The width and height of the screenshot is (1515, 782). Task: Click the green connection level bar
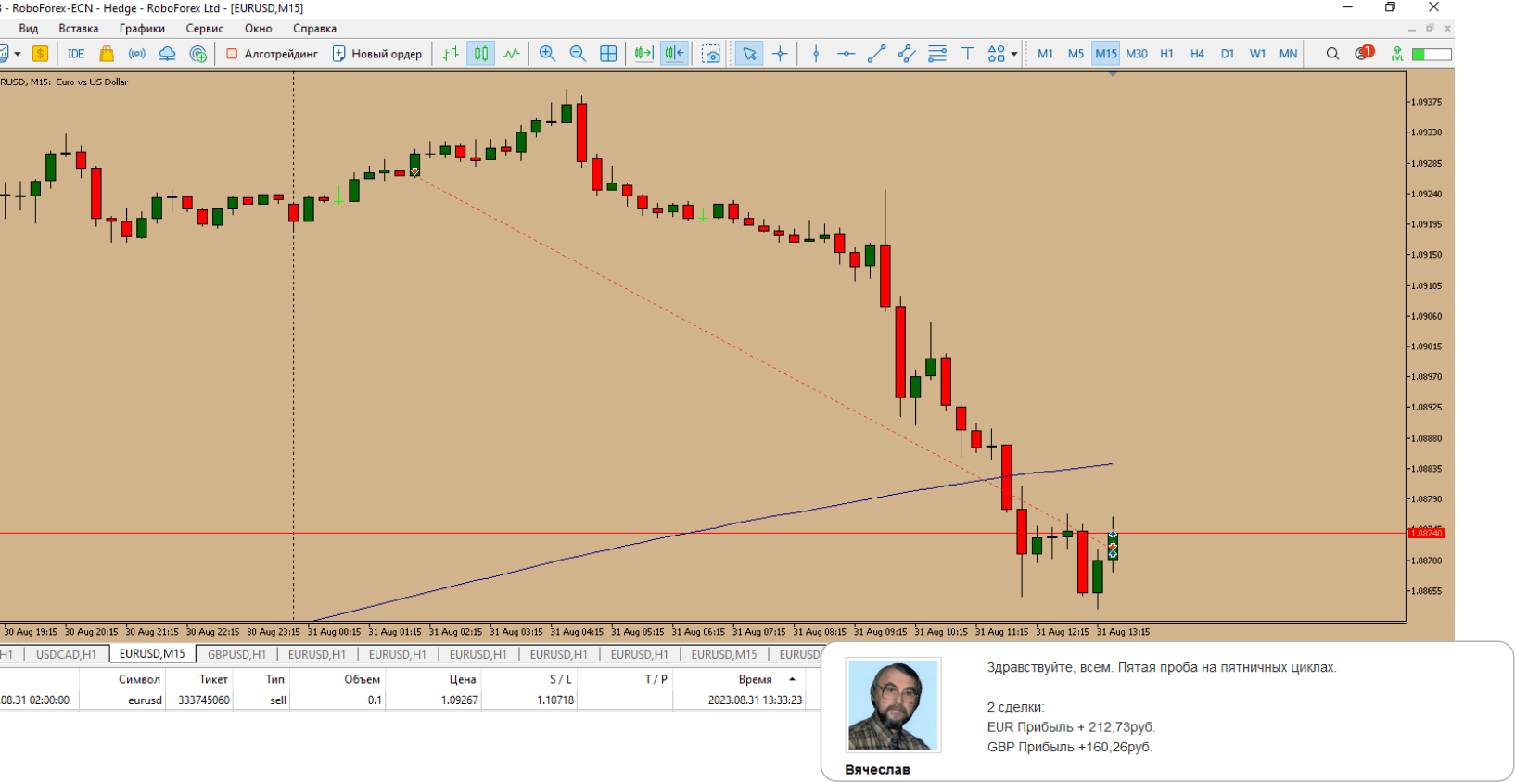(1431, 54)
